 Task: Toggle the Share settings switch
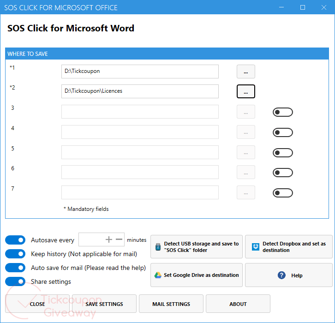coord(15,281)
